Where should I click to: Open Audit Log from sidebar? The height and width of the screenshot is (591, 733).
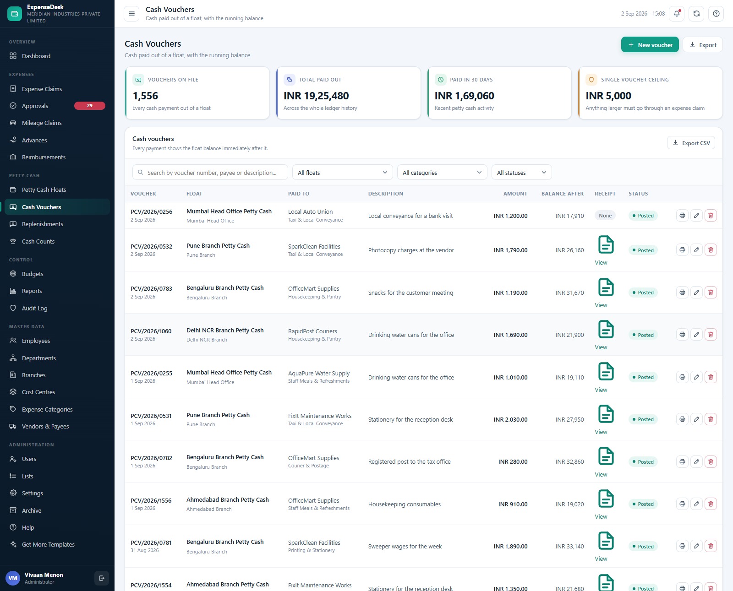57,308
